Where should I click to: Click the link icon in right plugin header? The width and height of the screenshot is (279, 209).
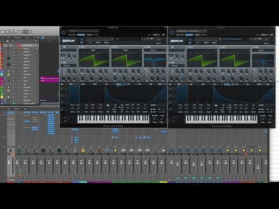click(271, 35)
